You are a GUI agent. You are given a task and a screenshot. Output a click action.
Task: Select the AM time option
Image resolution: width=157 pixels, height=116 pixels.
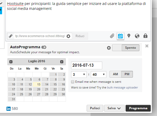coord(115,74)
